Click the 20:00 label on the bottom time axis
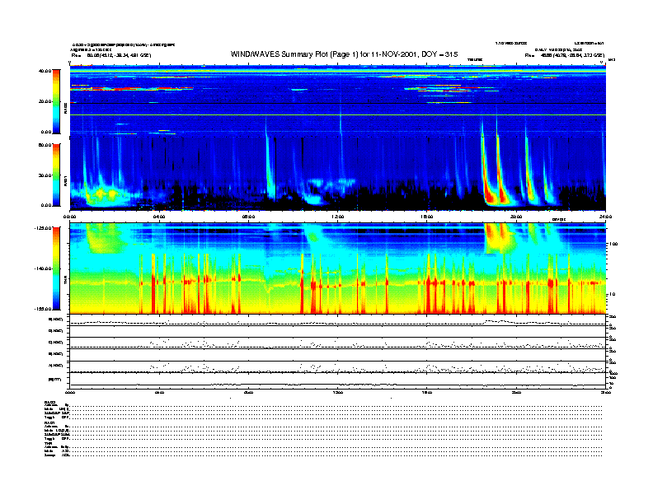This screenshot has width=653, height=504. click(516, 392)
